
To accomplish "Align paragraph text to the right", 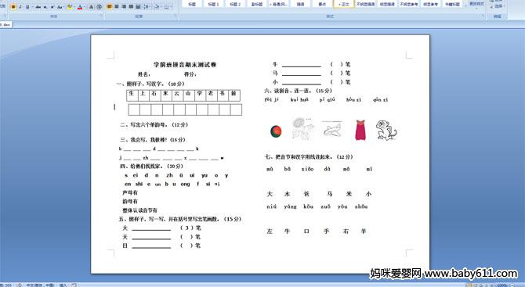I will point(124,6).
